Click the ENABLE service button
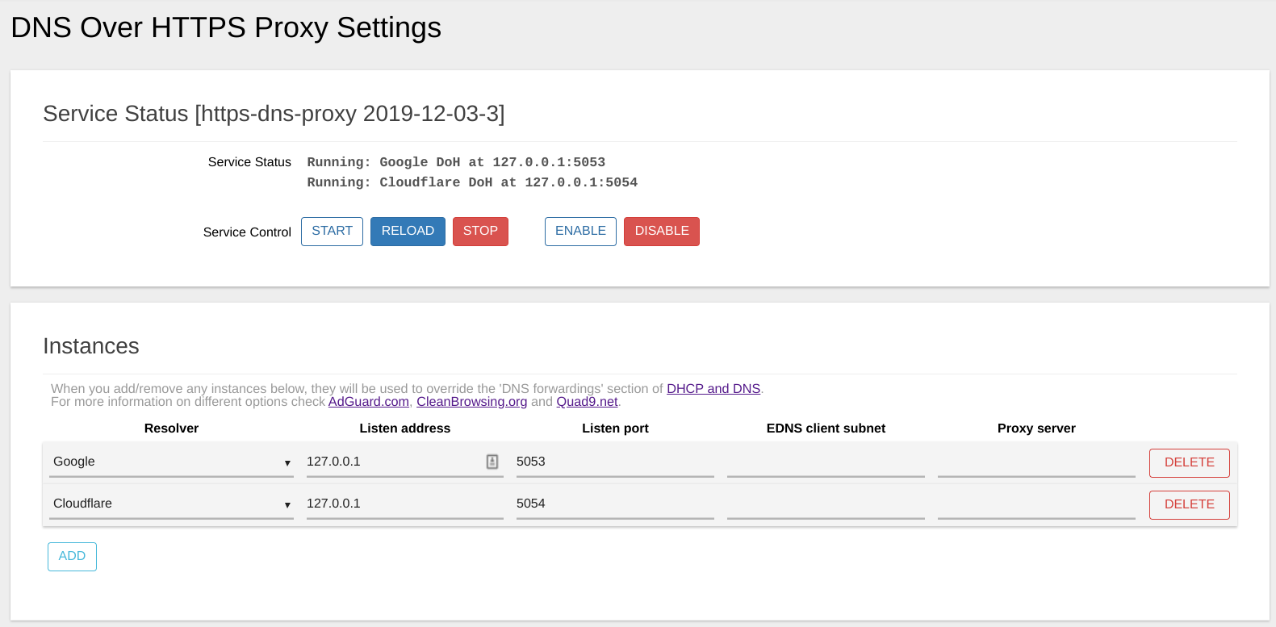 point(580,232)
